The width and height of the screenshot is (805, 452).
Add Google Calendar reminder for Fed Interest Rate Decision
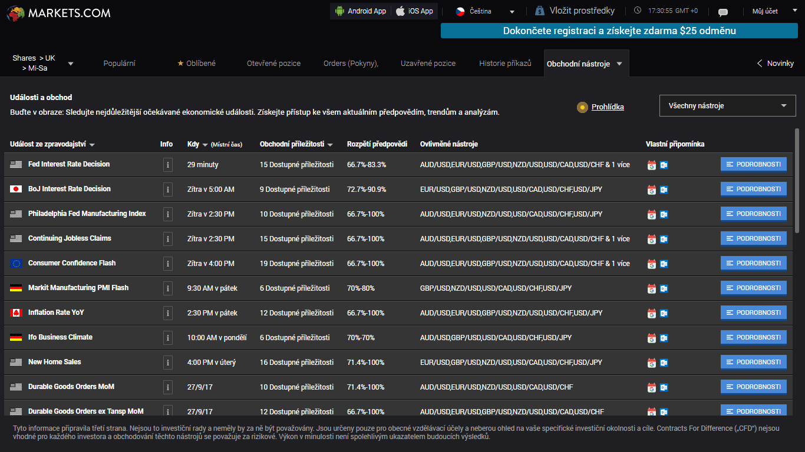pos(651,165)
